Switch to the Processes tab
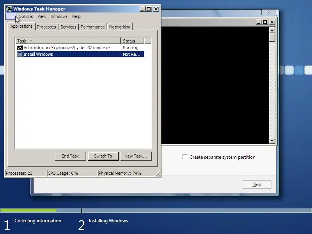The image size is (312, 234). [x=46, y=27]
